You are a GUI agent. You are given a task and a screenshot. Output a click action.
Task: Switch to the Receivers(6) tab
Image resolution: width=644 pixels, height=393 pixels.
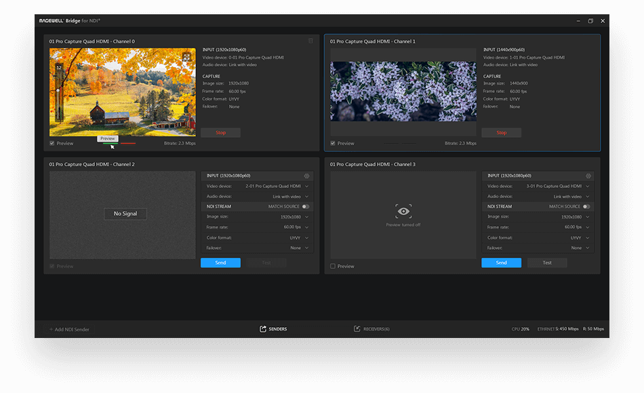click(371, 329)
